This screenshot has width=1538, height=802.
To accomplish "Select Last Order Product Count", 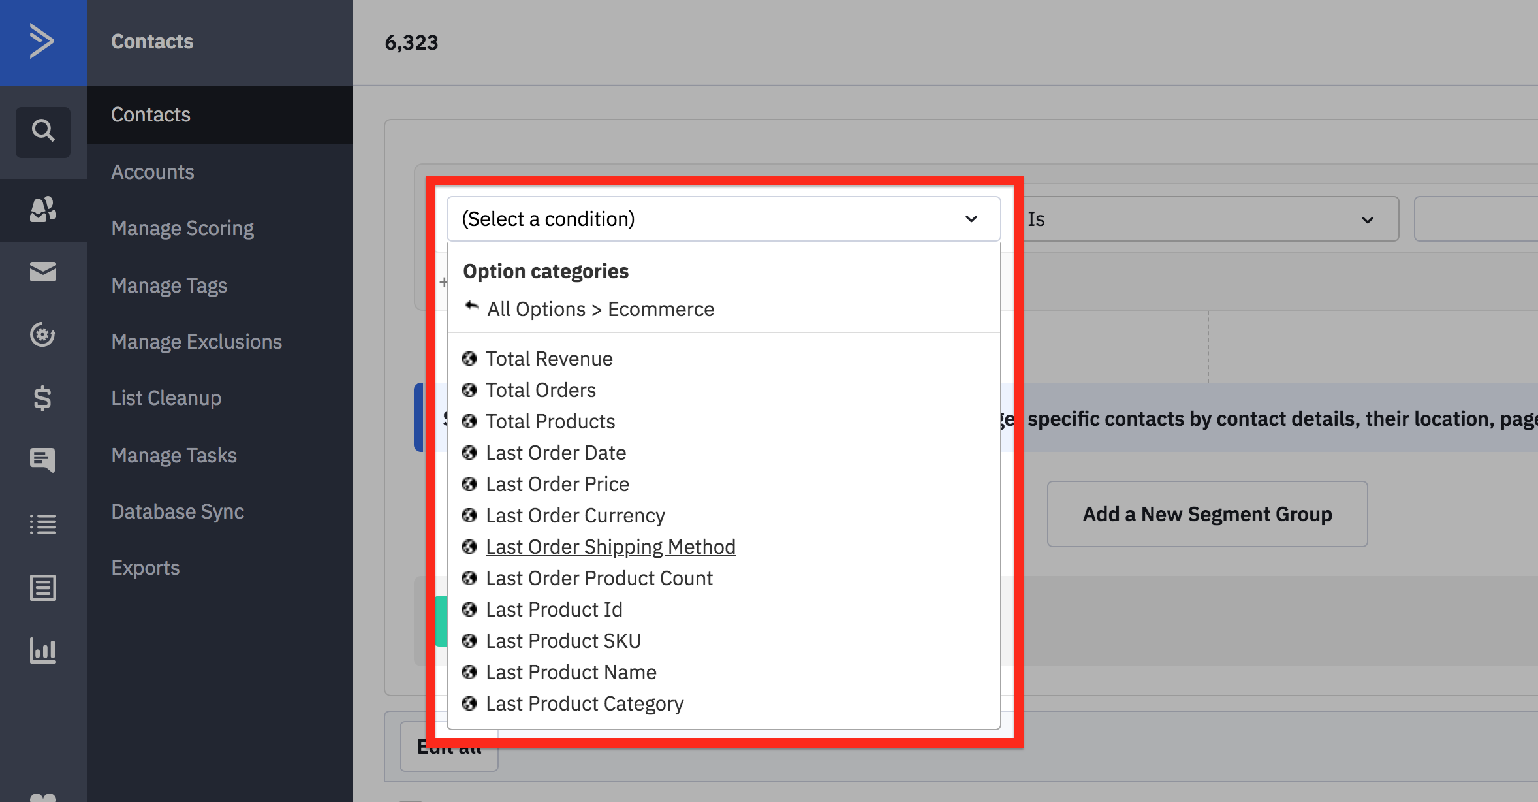I will coord(599,578).
